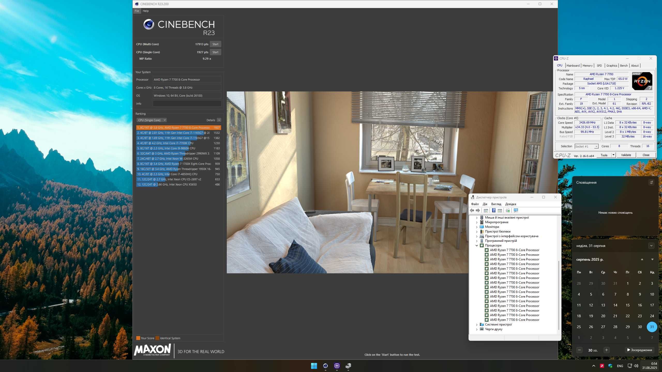The image size is (662, 372).
Task: Click the show/hide console tree icon in Device Manager
Action: (486, 211)
